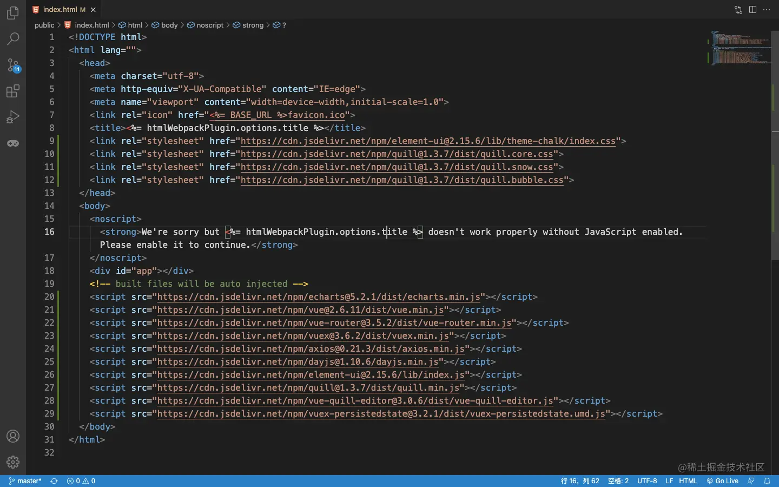Click the dayjs.min.js CDN URL
779x487 pixels.
click(x=298, y=362)
